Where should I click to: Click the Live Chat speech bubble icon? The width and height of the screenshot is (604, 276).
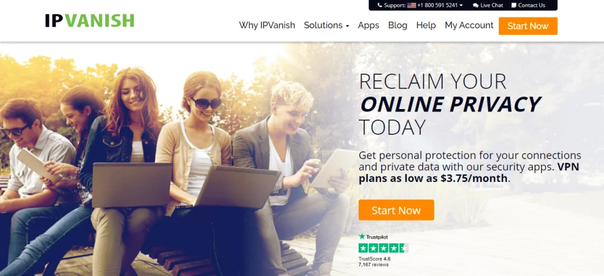tap(476, 5)
